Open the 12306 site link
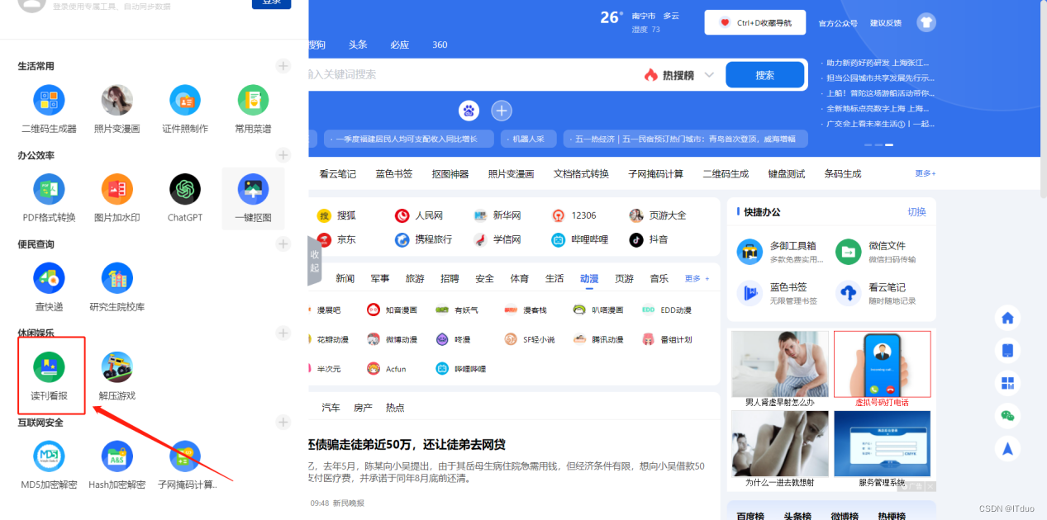The width and height of the screenshot is (1047, 520). tap(574, 215)
